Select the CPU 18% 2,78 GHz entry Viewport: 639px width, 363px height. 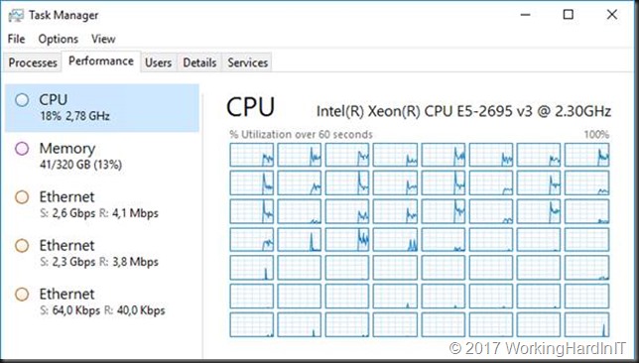[102, 108]
